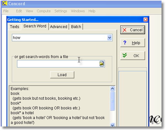166x131 pixels.
Task: Click the Examples scroll down arrow
Action: pyautogui.click(x=112, y=125)
